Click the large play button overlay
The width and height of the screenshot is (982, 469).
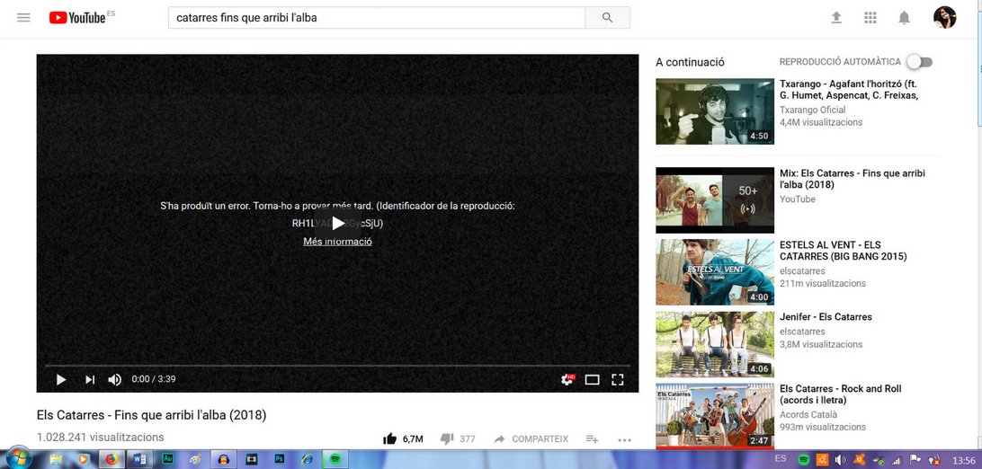point(337,223)
